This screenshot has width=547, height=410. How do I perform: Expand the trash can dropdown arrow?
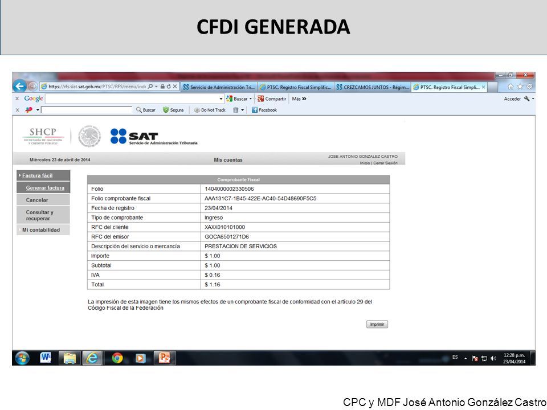[243, 110]
